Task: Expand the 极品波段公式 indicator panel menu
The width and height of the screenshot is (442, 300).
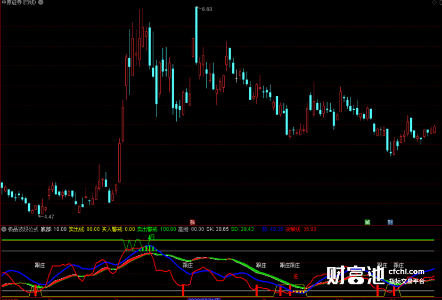Action: 4,229
